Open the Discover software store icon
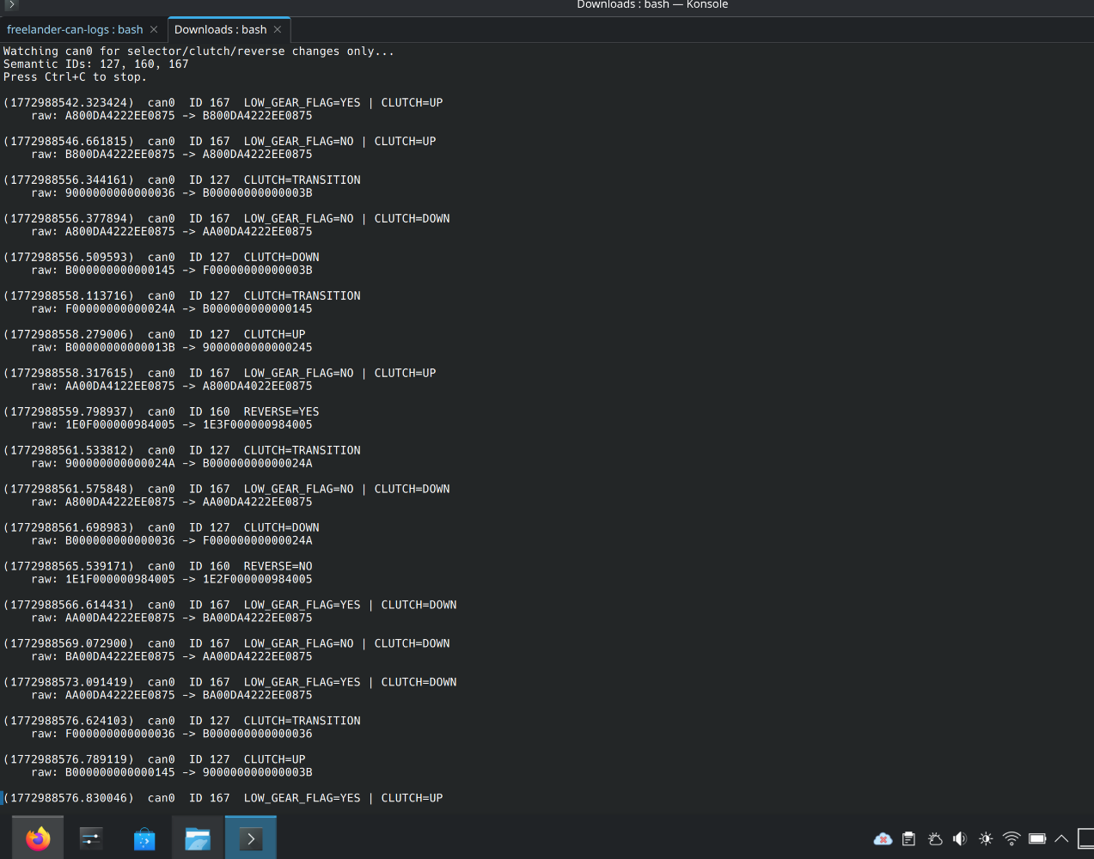 tap(144, 838)
